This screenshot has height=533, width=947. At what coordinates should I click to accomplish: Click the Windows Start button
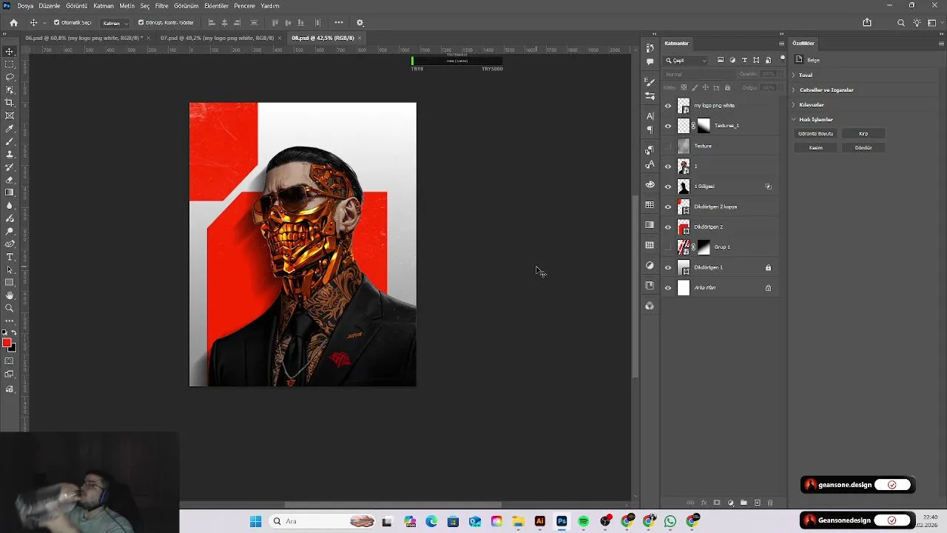(x=255, y=522)
